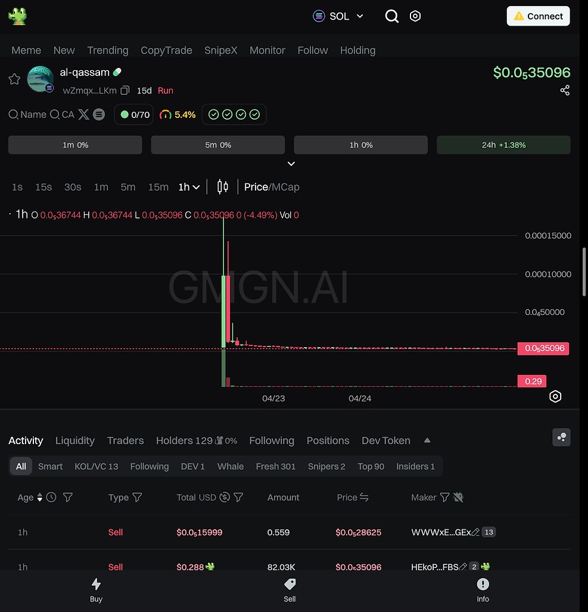Tap the Buy bottom button
The height and width of the screenshot is (612, 588).
pyautogui.click(x=96, y=591)
